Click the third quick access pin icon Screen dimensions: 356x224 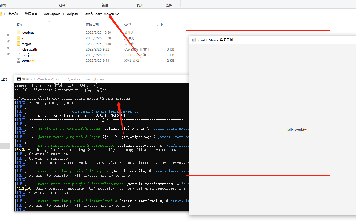coord(8,48)
